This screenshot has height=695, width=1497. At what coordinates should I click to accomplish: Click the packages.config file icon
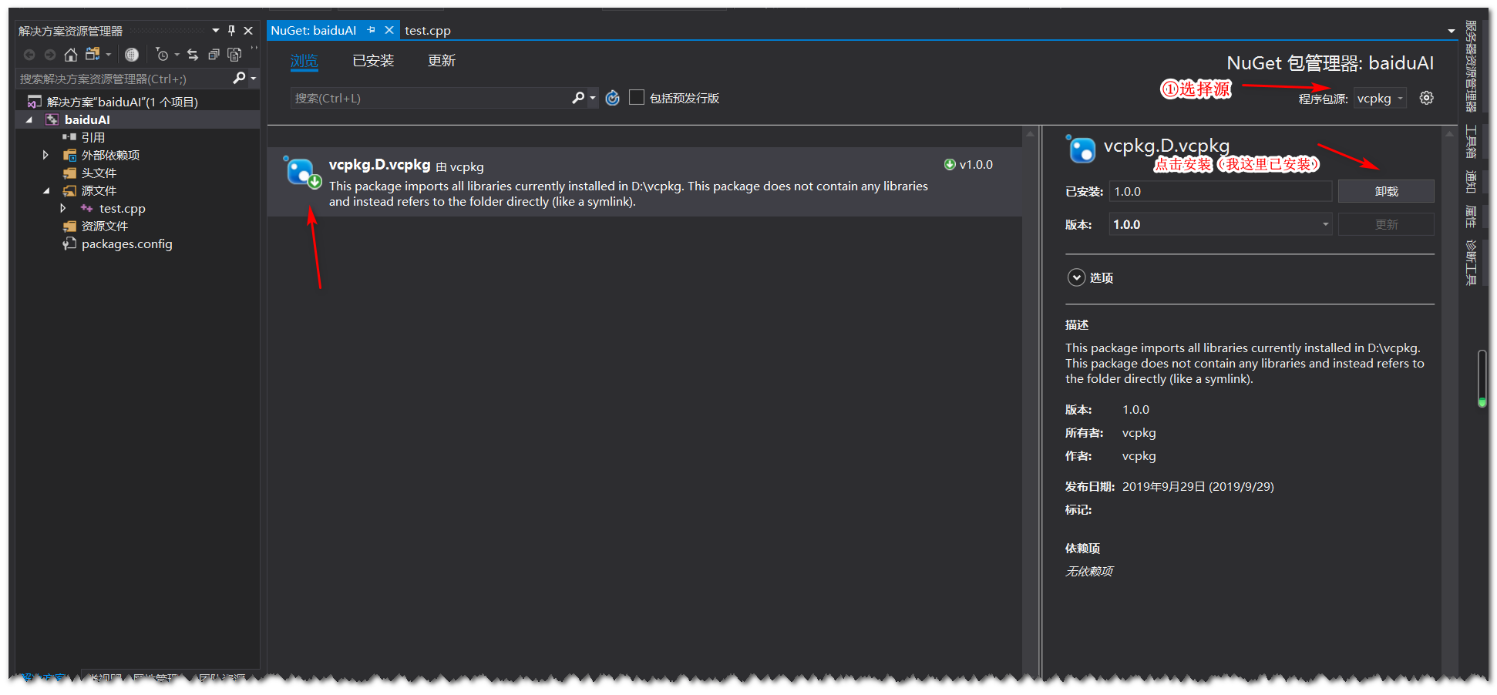[x=69, y=243]
